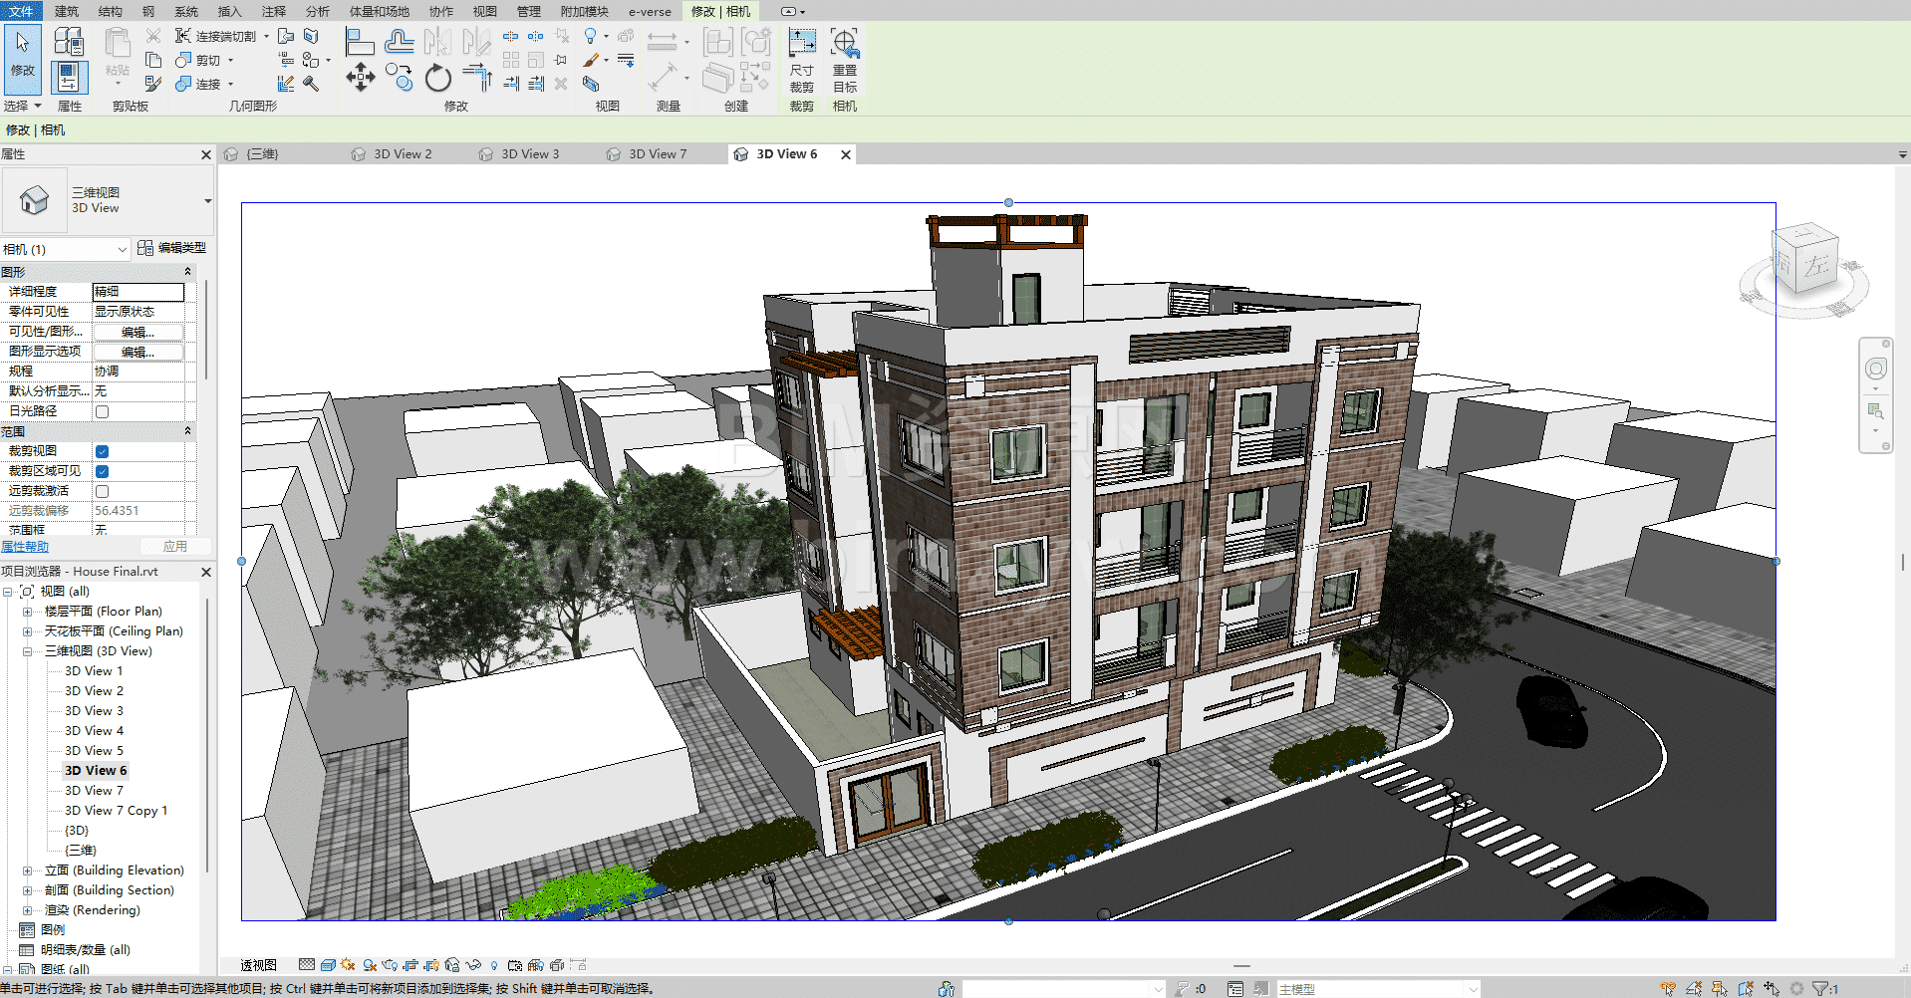Click the ViewCube 左 face
The height and width of the screenshot is (998, 1911).
click(1817, 265)
